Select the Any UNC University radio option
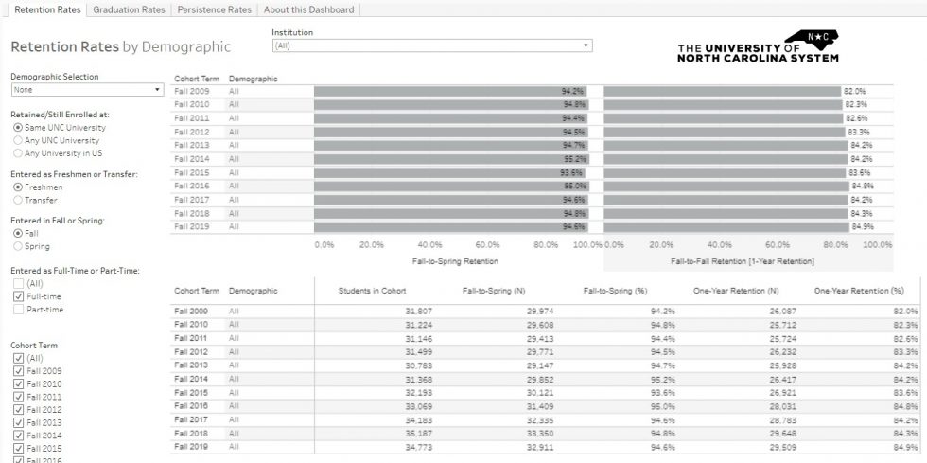Viewport: 927px width, 463px height. tap(18, 140)
